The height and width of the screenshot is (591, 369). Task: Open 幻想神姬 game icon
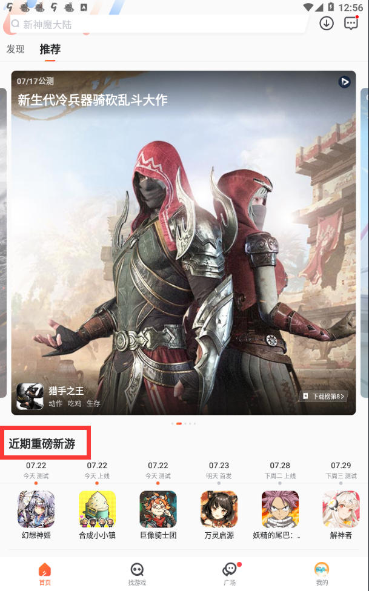(x=36, y=509)
